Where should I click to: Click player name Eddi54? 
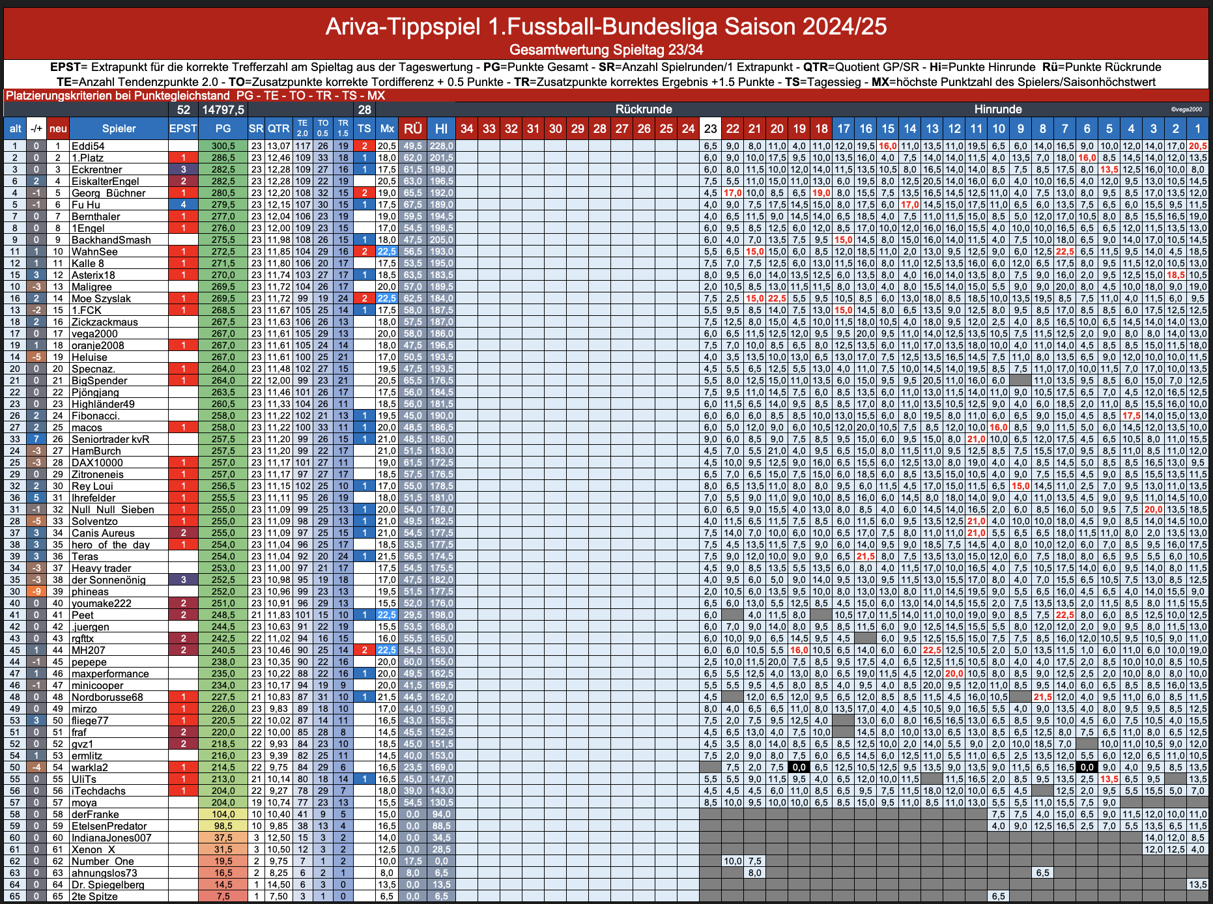coord(88,146)
